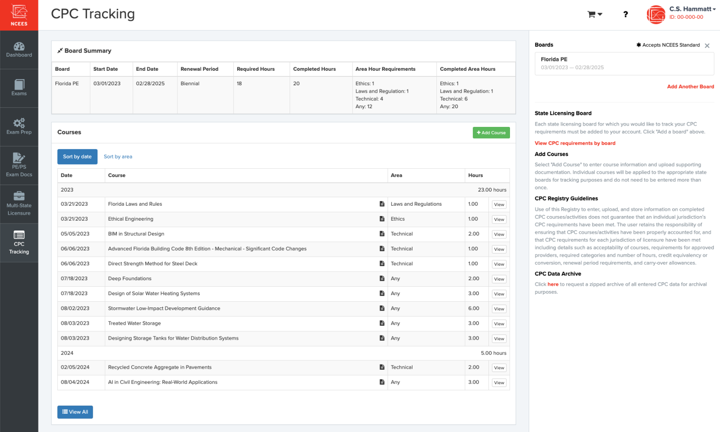Dismiss the Boards panel with the X
This screenshot has height=432, width=720.
tap(707, 45)
